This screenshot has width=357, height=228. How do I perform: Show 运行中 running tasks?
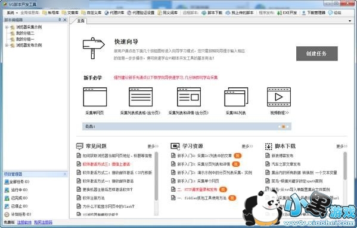tap(16, 190)
